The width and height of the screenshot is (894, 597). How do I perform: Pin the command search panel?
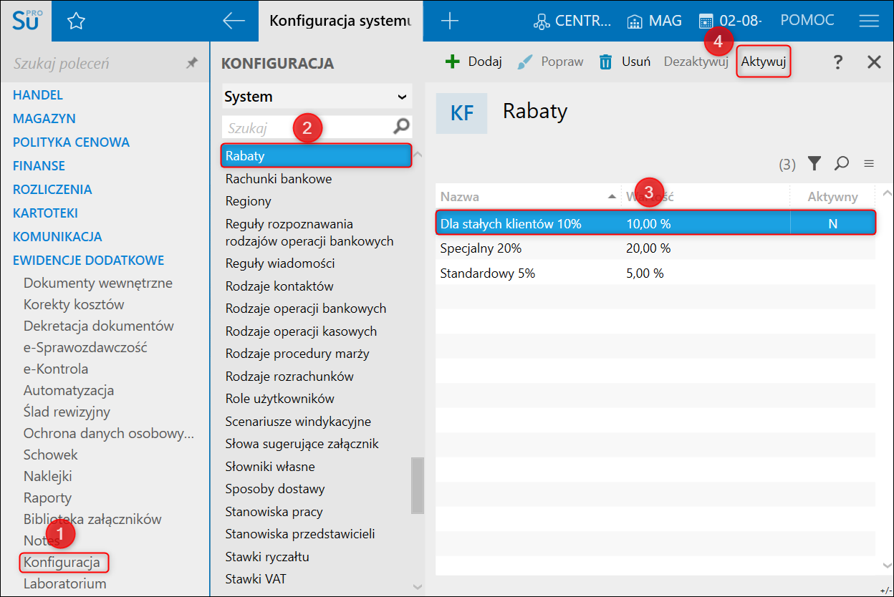pyautogui.click(x=191, y=63)
